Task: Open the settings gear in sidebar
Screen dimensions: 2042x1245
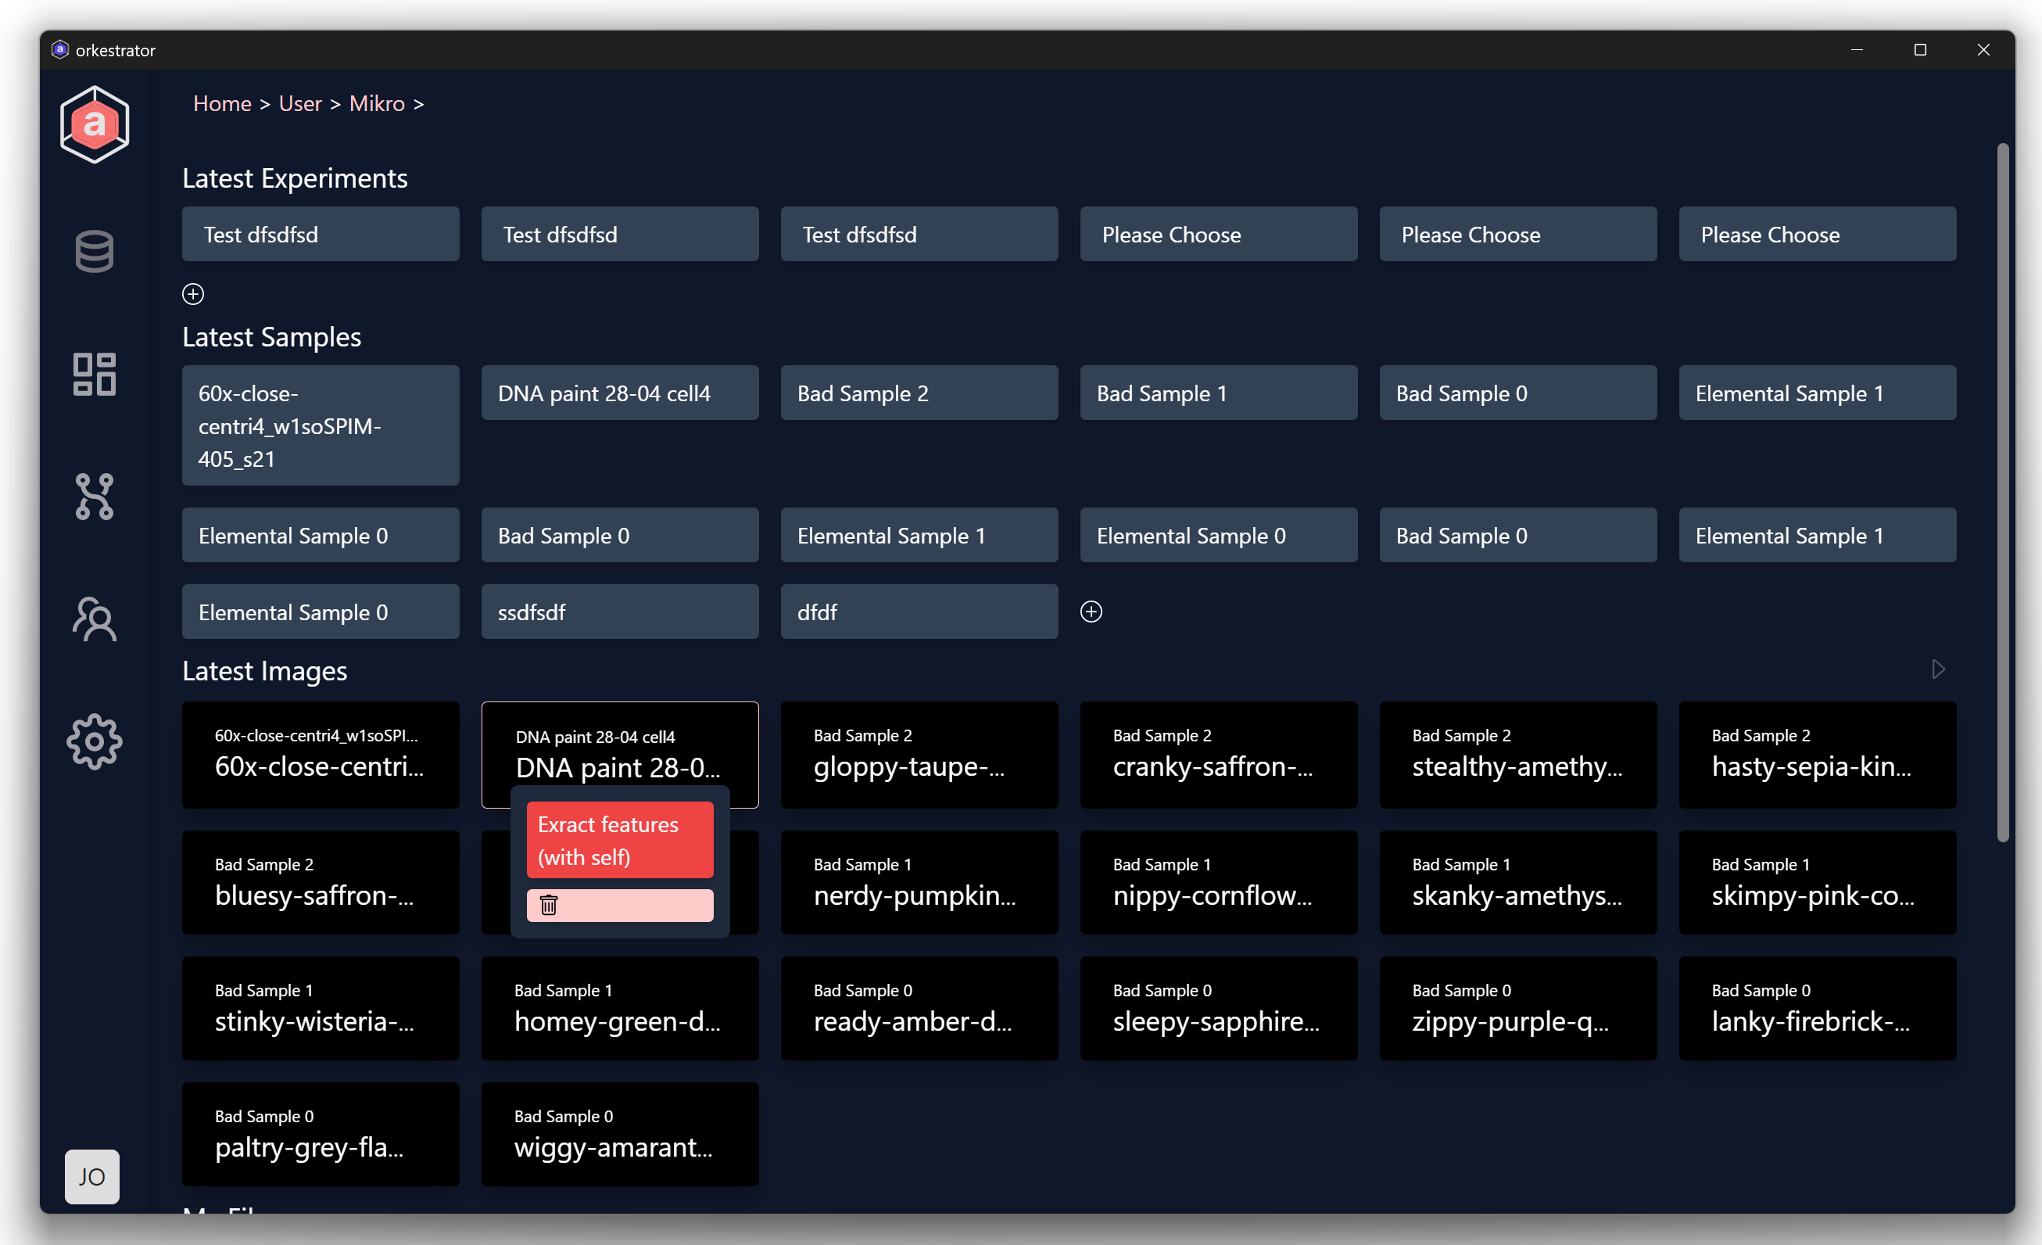Action: tap(95, 742)
